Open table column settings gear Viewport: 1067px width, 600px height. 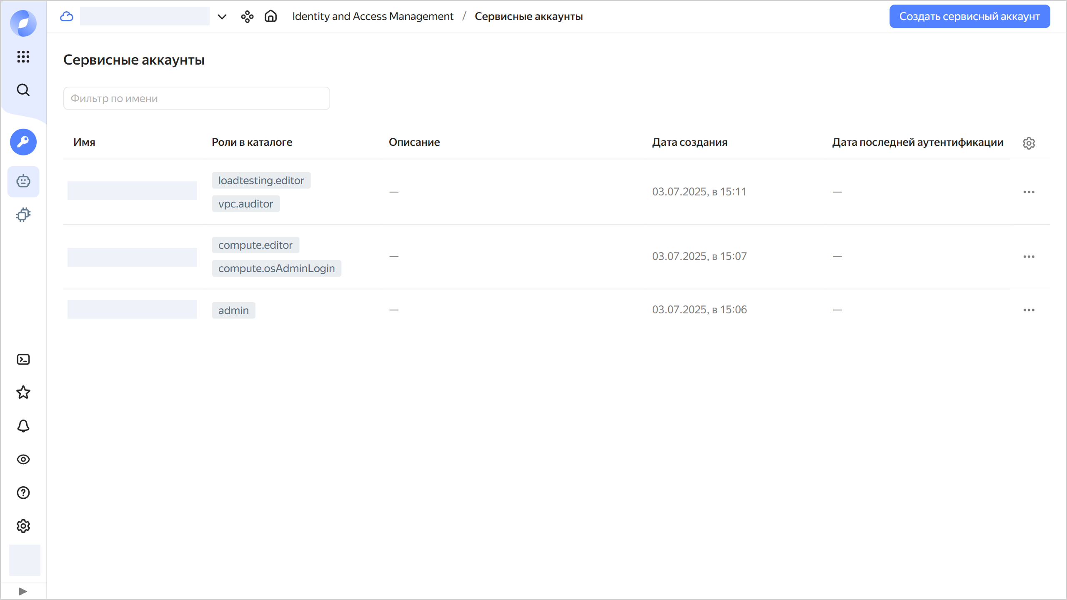pos(1029,143)
